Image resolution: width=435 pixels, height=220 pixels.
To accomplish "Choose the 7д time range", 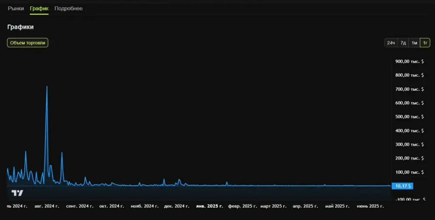I will point(403,43).
